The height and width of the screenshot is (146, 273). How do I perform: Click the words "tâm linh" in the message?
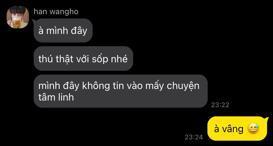coord(56,98)
